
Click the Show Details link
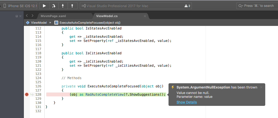tap(187, 102)
